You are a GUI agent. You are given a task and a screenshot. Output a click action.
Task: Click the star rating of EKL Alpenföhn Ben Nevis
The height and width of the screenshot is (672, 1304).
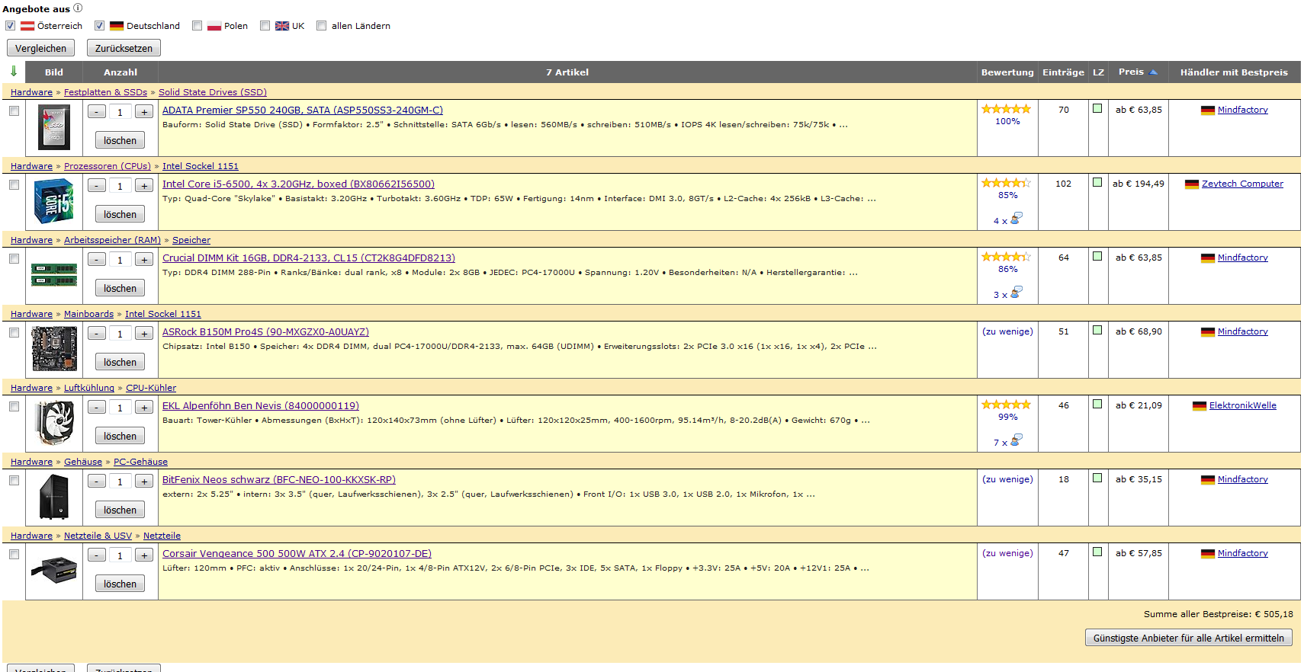click(1006, 405)
